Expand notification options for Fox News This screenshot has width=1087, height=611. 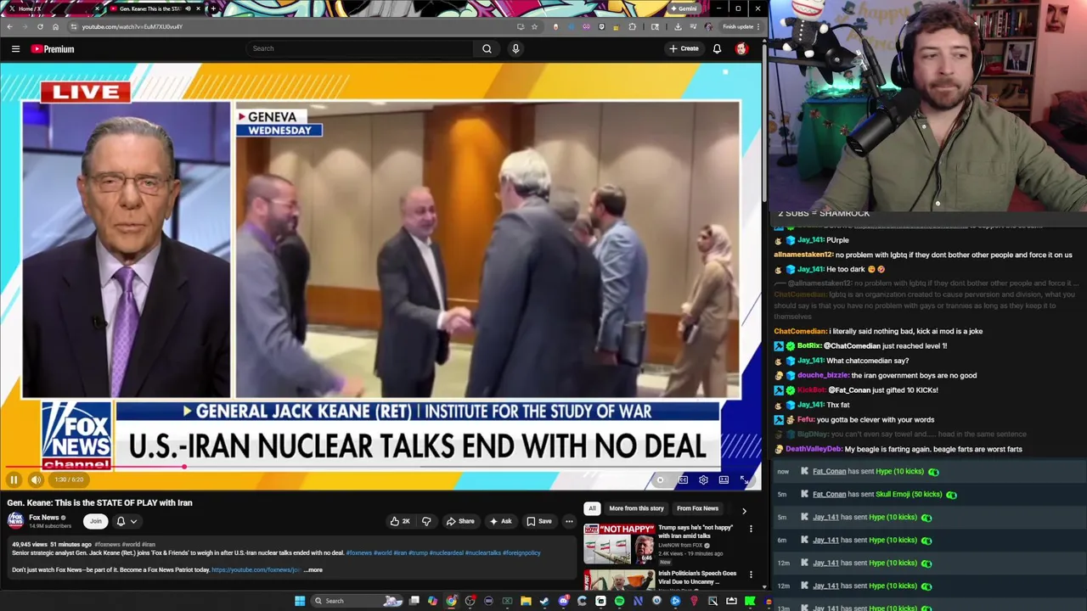coord(126,521)
